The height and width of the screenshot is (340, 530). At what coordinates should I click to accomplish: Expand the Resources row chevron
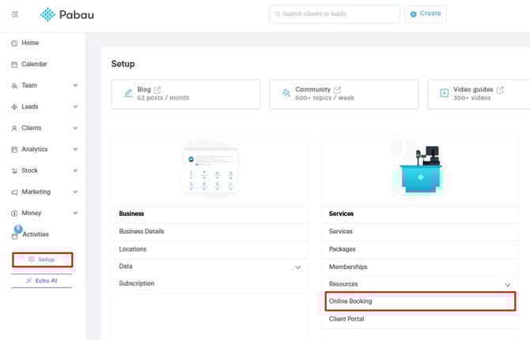click(508, 285)
